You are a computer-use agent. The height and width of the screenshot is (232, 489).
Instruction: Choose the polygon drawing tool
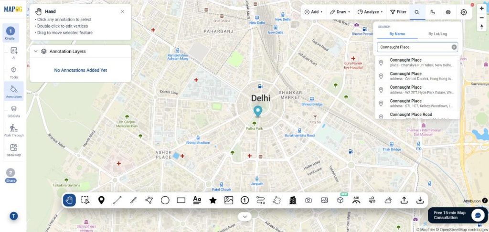pos(149,200)
